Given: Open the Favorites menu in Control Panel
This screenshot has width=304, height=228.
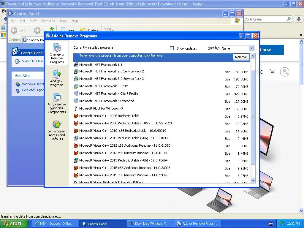Looking at the screenshot, I should point(48,21).
